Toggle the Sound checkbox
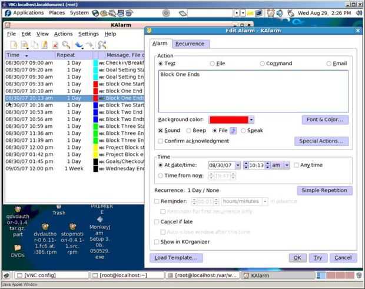The width and height of the screenshot is (365, 289). (160, 131)
